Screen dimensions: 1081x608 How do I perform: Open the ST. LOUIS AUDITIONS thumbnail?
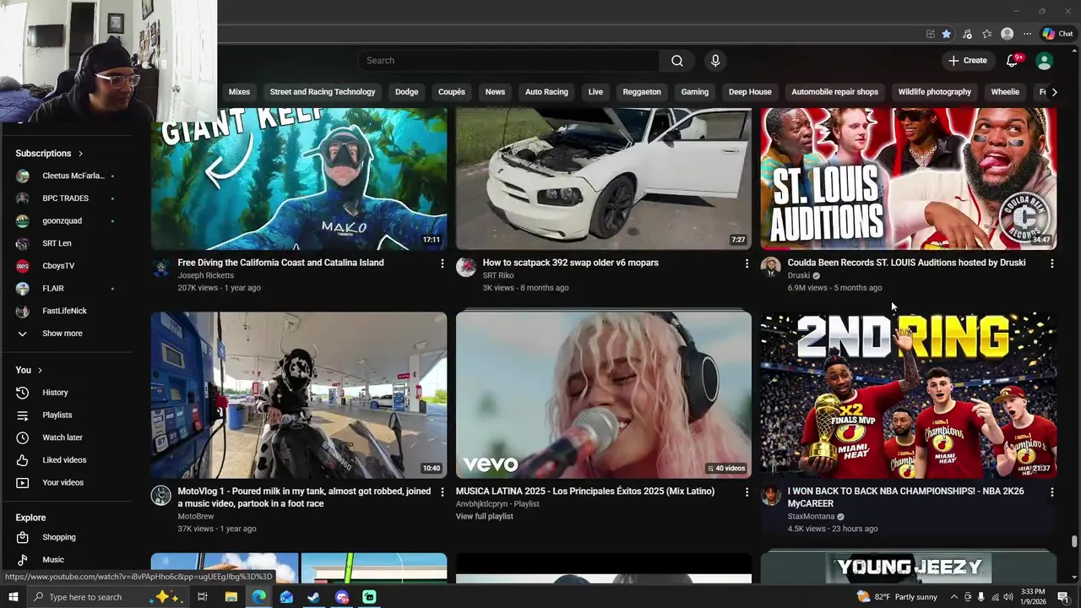908,179
